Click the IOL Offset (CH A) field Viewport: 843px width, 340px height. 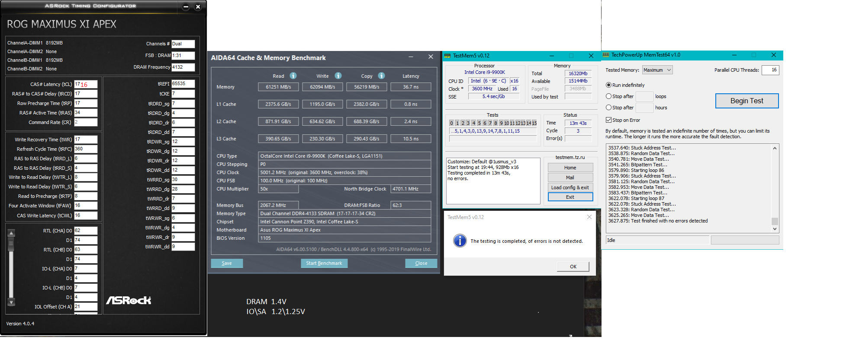tap(86, 307)
